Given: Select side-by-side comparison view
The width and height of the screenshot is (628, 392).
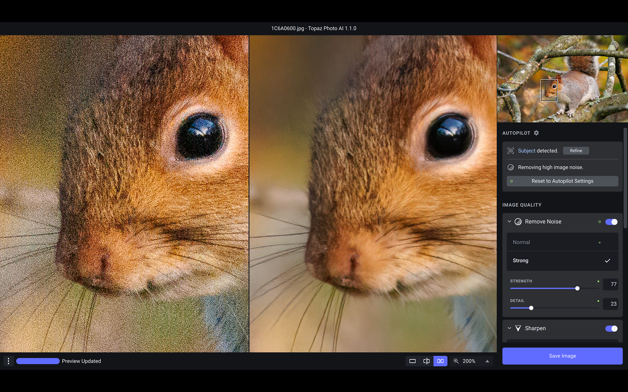Looking at the screenshot, I should click(440, 361).
